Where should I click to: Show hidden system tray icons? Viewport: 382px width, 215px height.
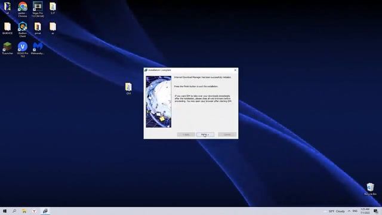click(x=349, y=211)
